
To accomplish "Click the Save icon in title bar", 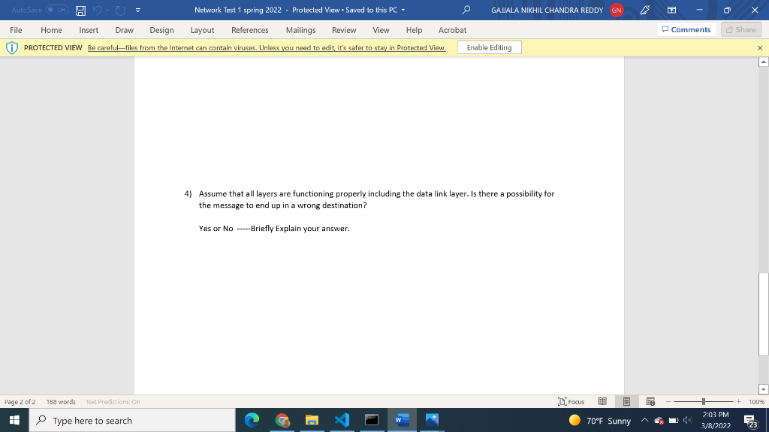I will (x=80, y=10).
